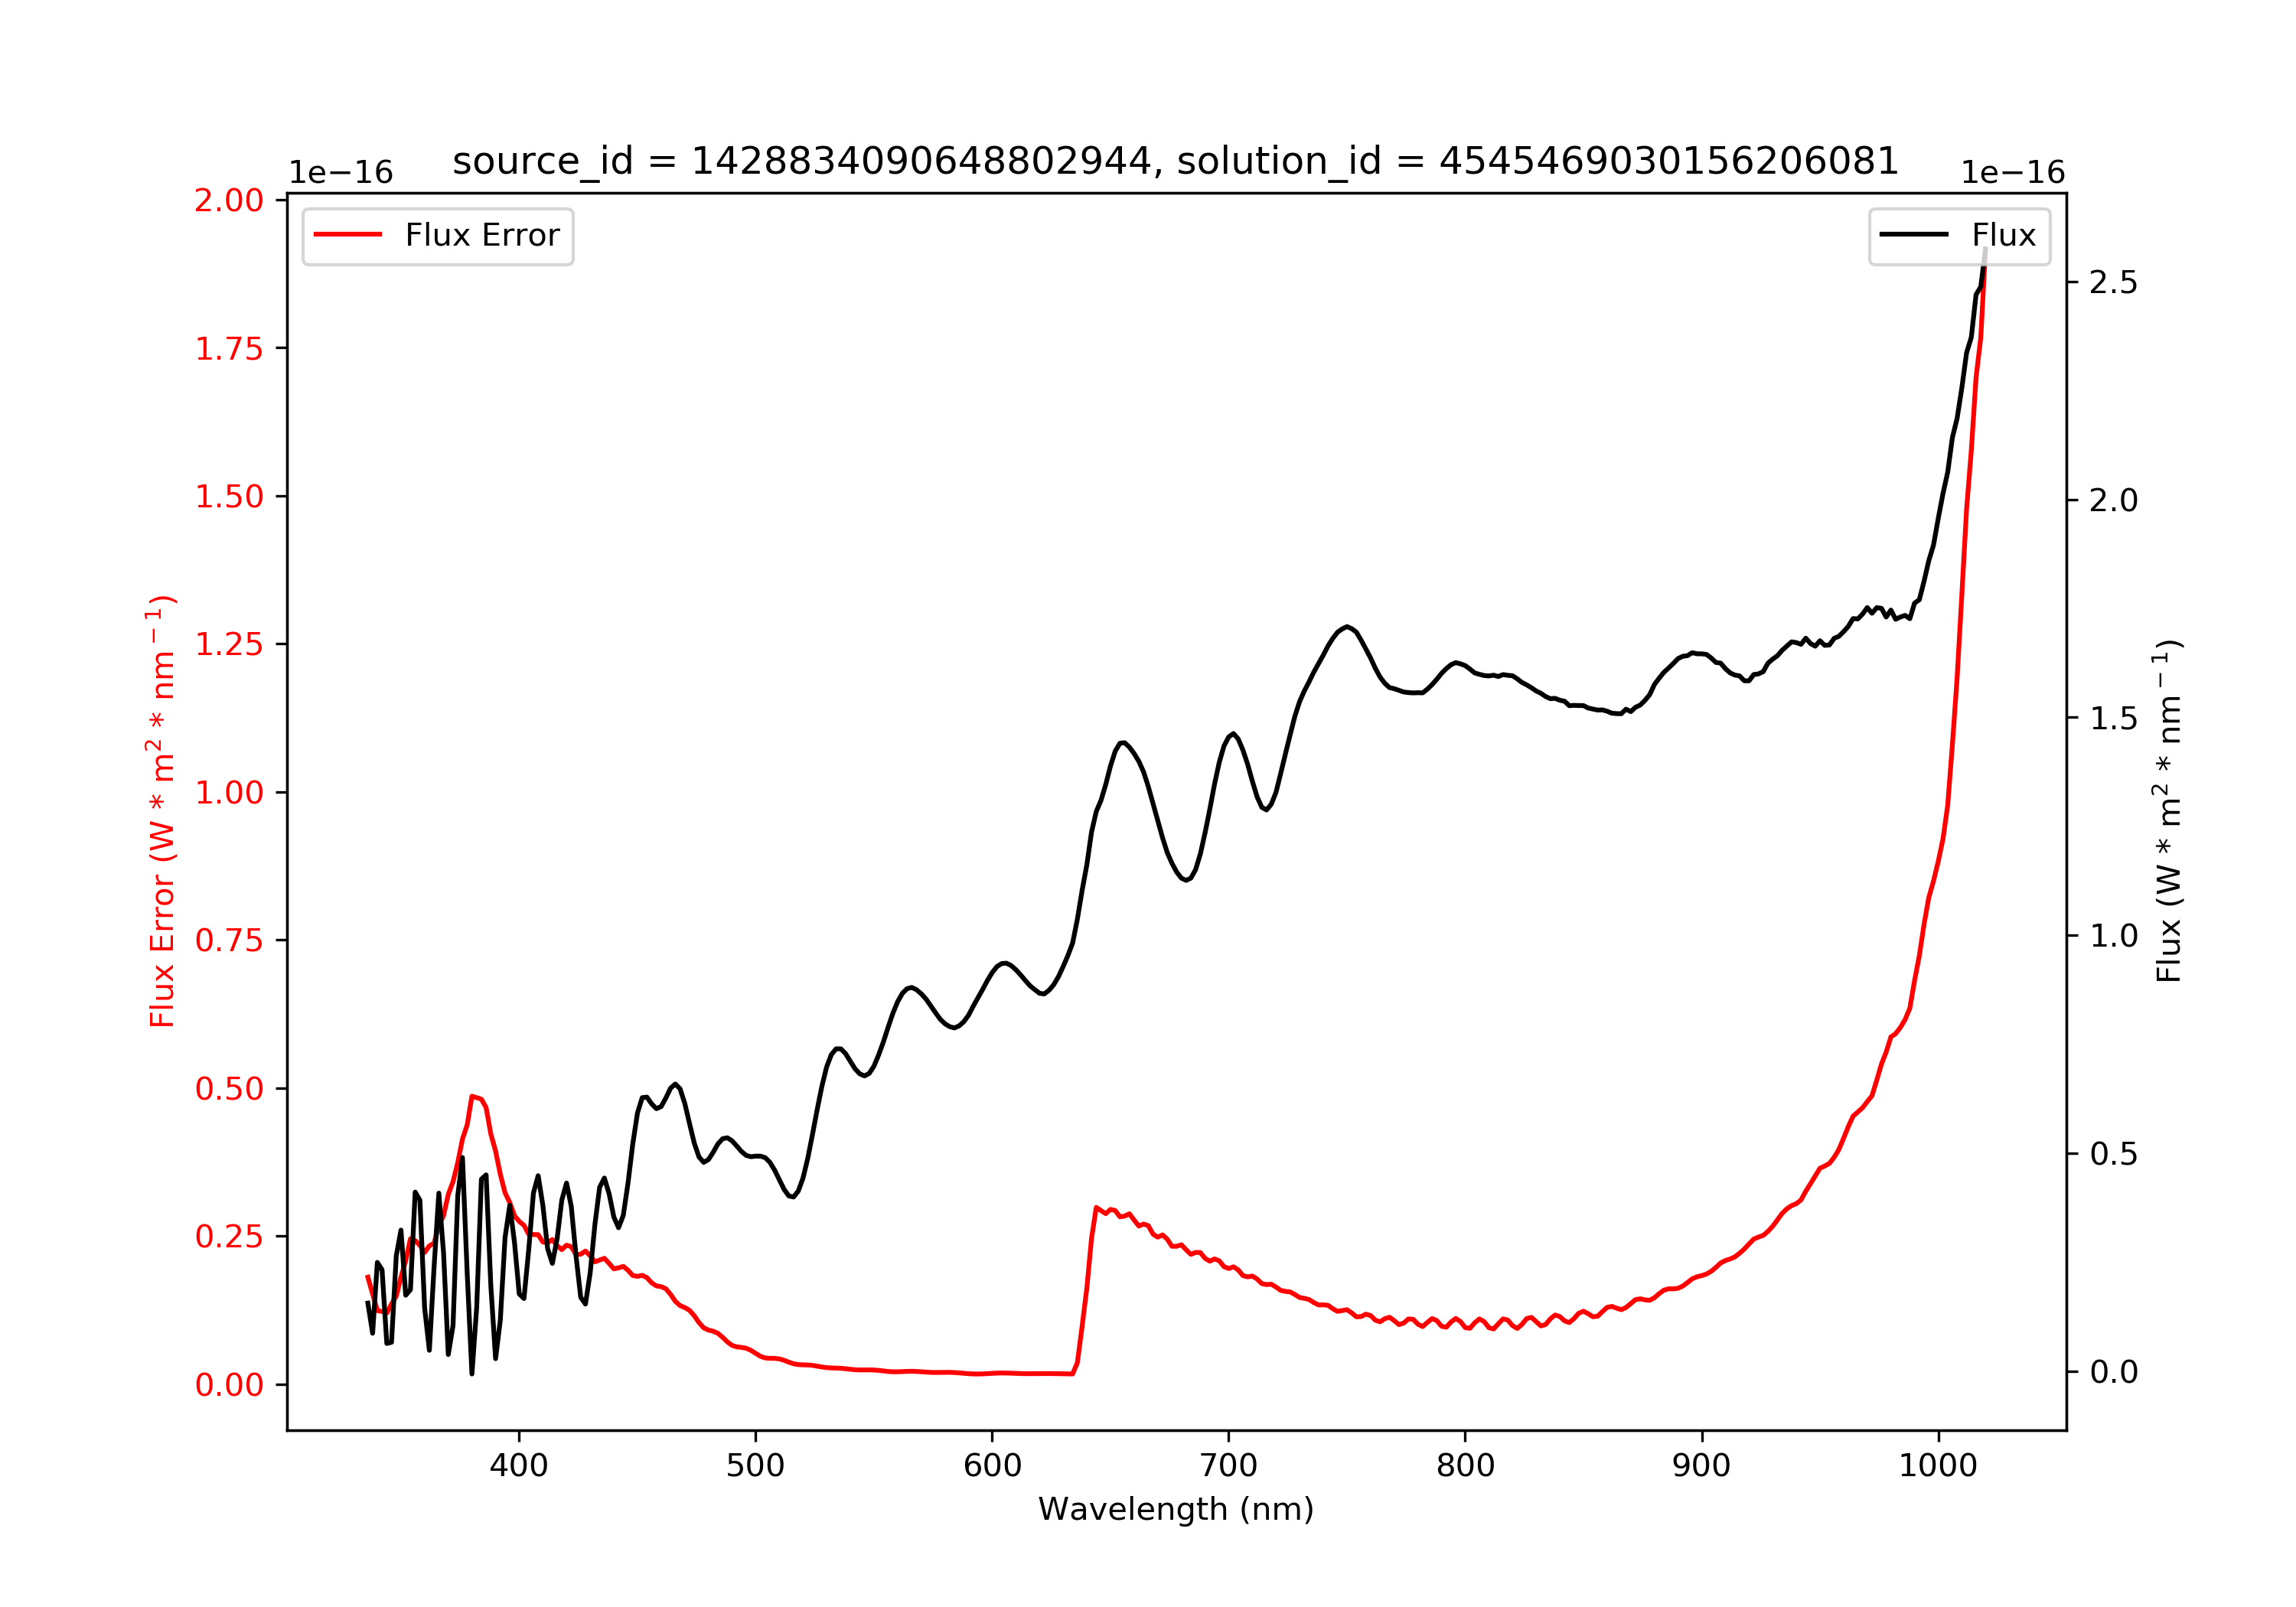
Task: Click the 500 tick on wavelength axis
Action: 756,1466
